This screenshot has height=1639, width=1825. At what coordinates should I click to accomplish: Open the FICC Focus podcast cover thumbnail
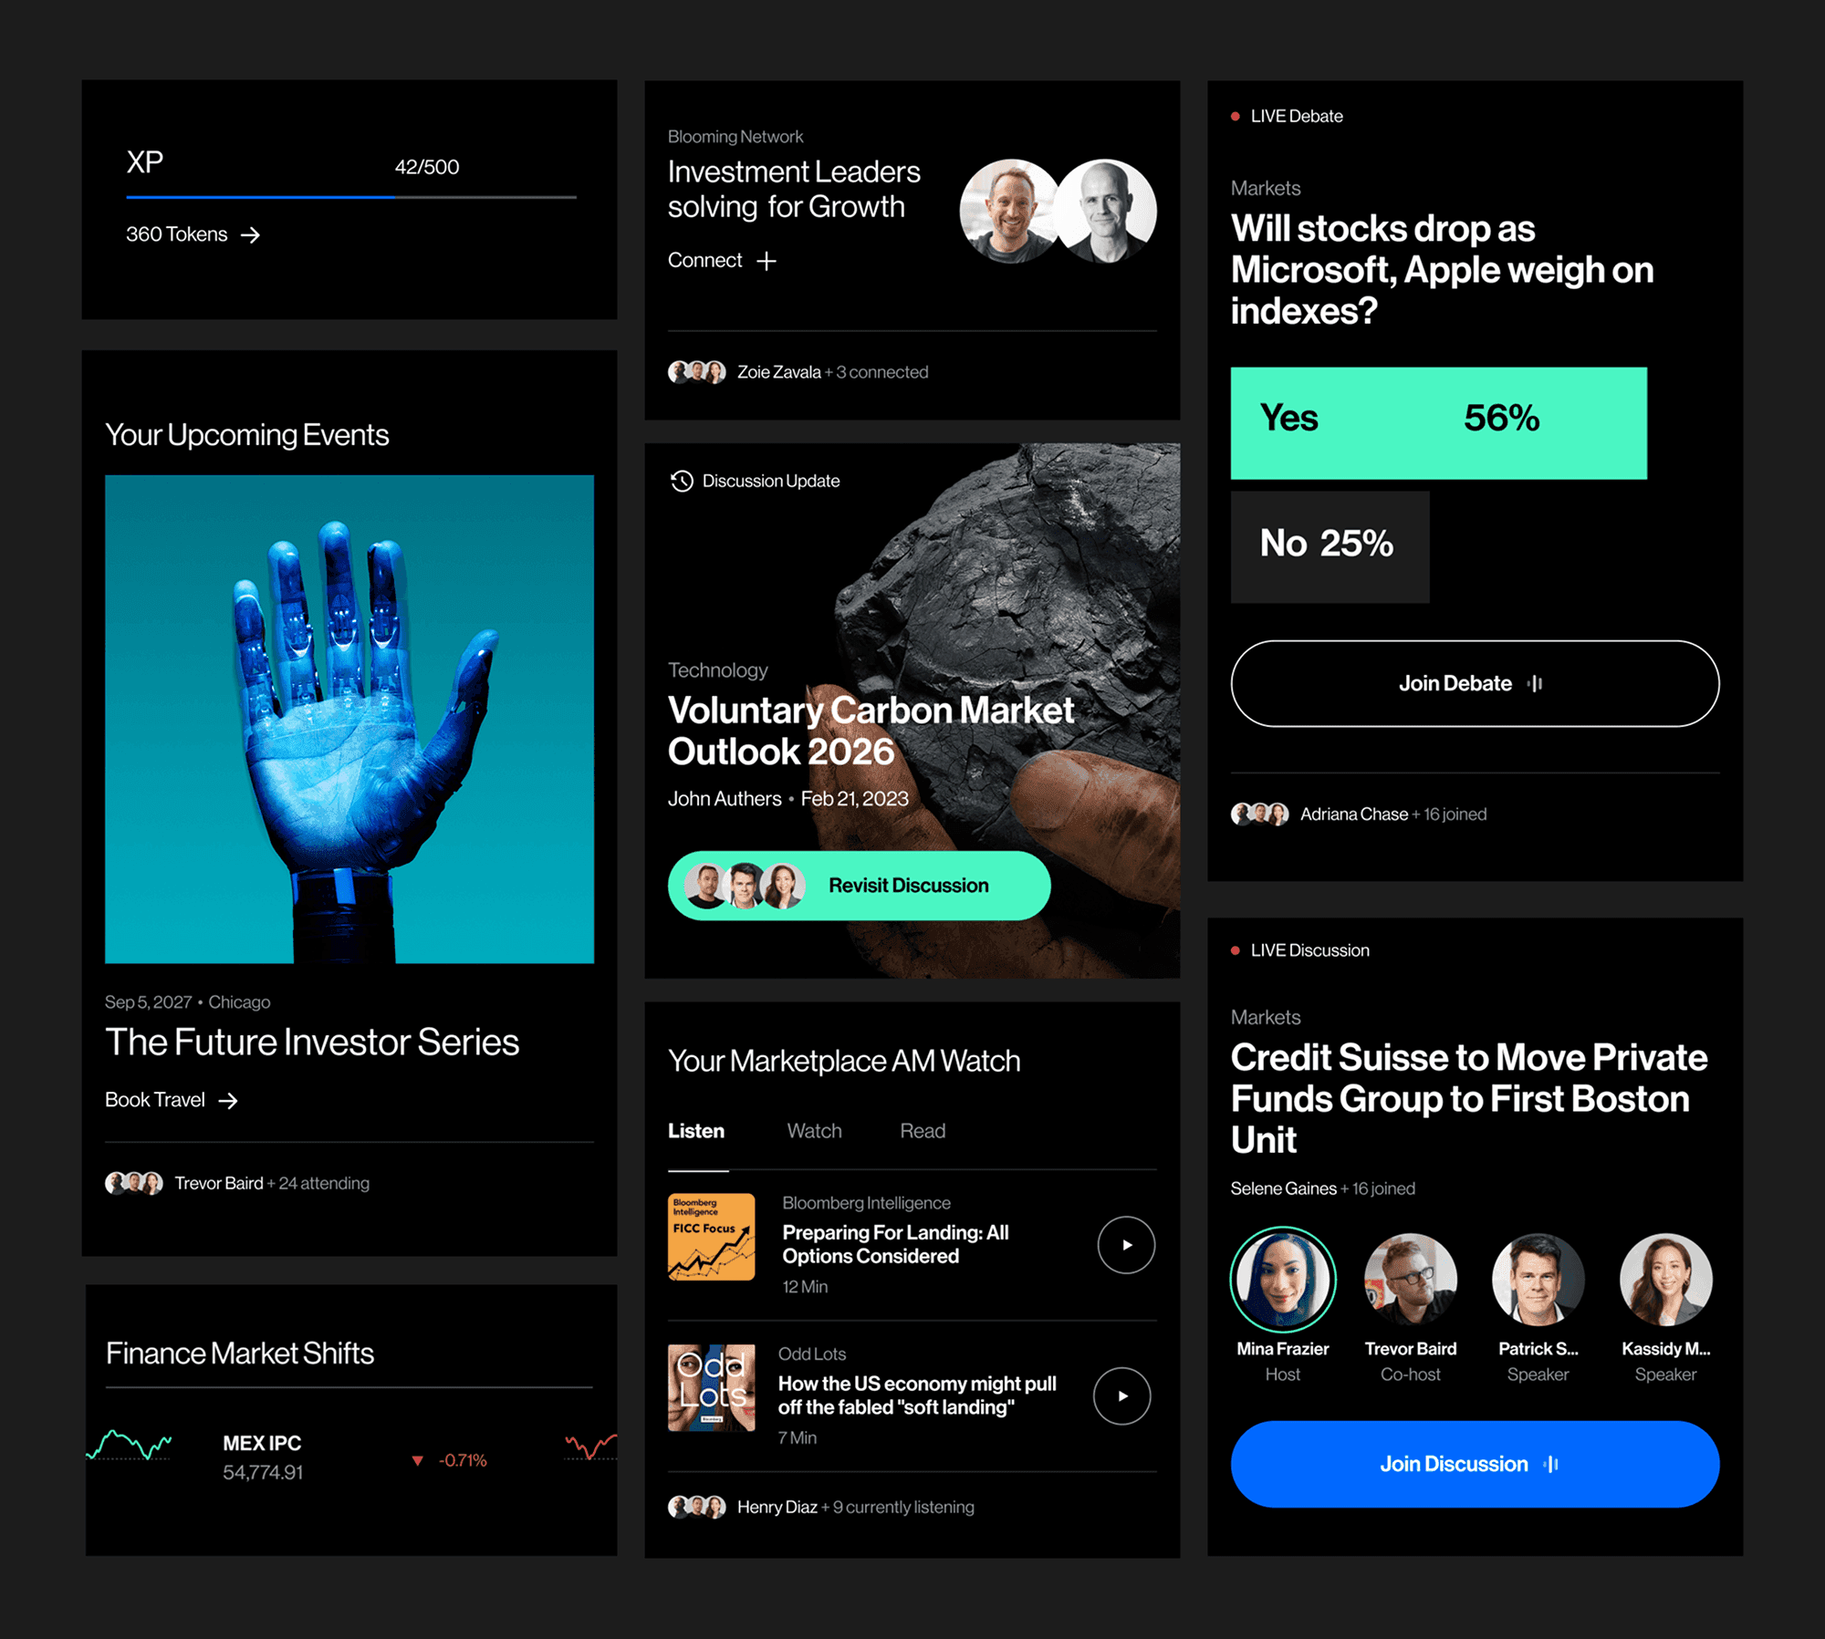point(711,1237)
